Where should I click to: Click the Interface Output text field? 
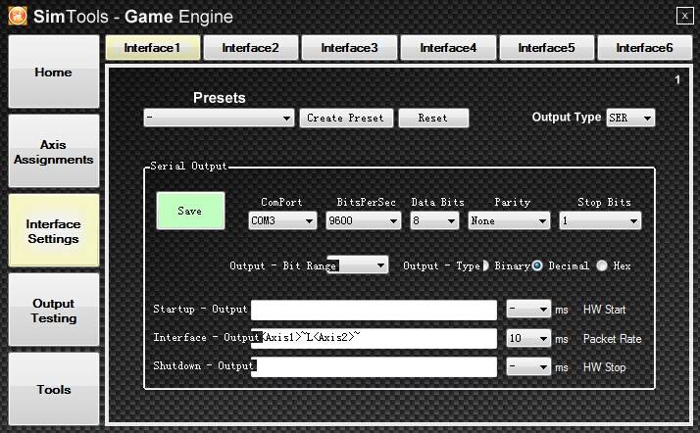pyautogui.click(x=374, y=338)
